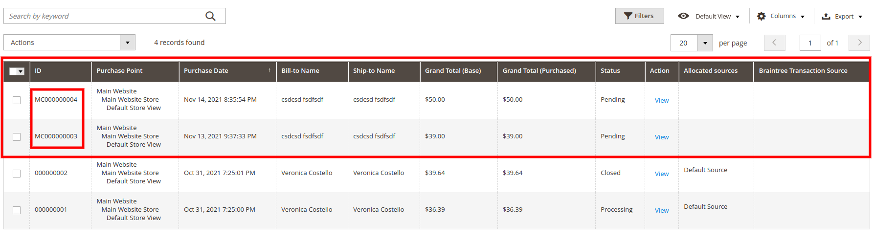The width and height of the screenshot is (874, 244).
Task: Sort by Purchase Date arrow
Action: point(269,70)
